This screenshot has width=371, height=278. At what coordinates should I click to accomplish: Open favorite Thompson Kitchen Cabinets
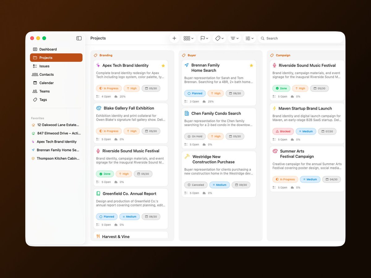click(56, 158)
